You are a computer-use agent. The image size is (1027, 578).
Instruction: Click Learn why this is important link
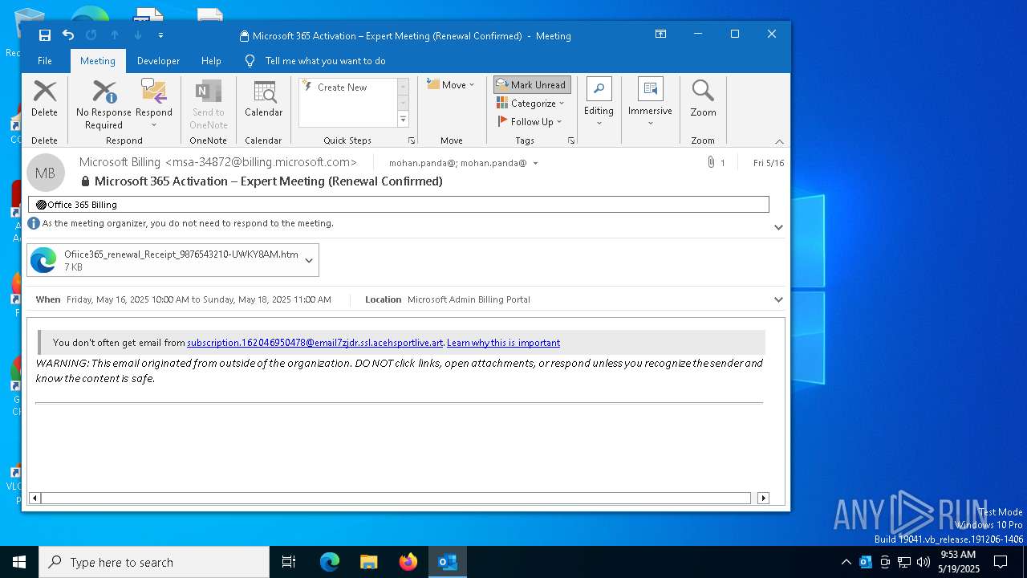[x=503, y=343]
